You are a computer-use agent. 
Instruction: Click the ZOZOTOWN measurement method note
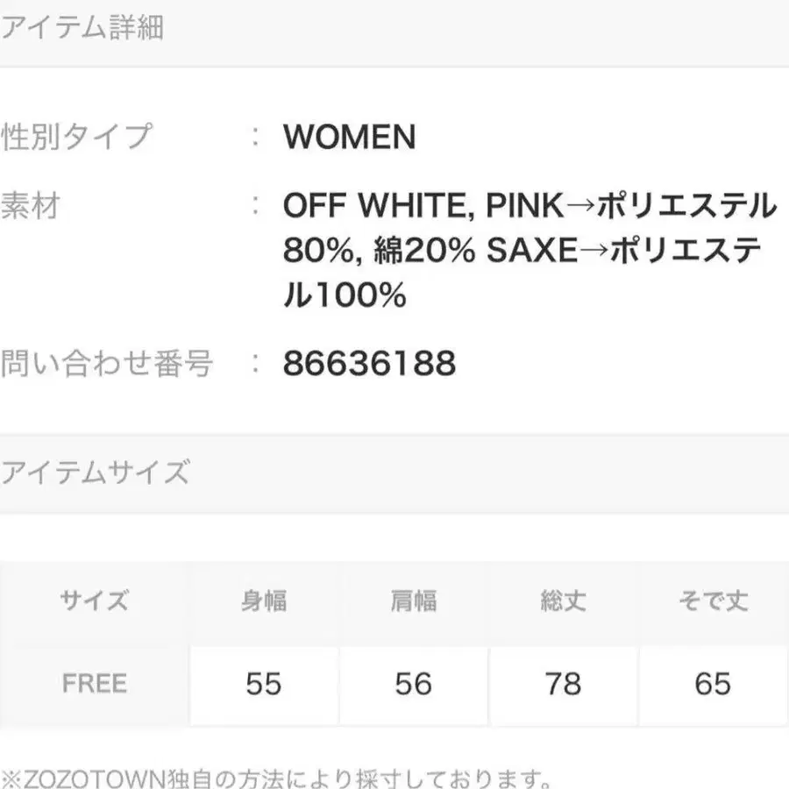pyautogui.click(x=277, y=778)
